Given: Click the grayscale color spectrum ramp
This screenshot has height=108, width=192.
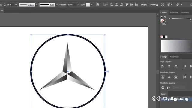Looking at the screenshot, I should (x=176, y=46).
